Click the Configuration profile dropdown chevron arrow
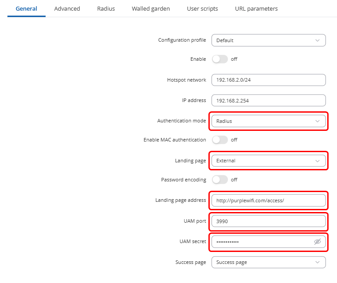 (317, 40)
